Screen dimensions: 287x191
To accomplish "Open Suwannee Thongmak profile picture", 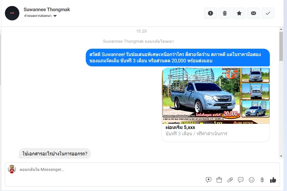I will (x=12, y=13).
